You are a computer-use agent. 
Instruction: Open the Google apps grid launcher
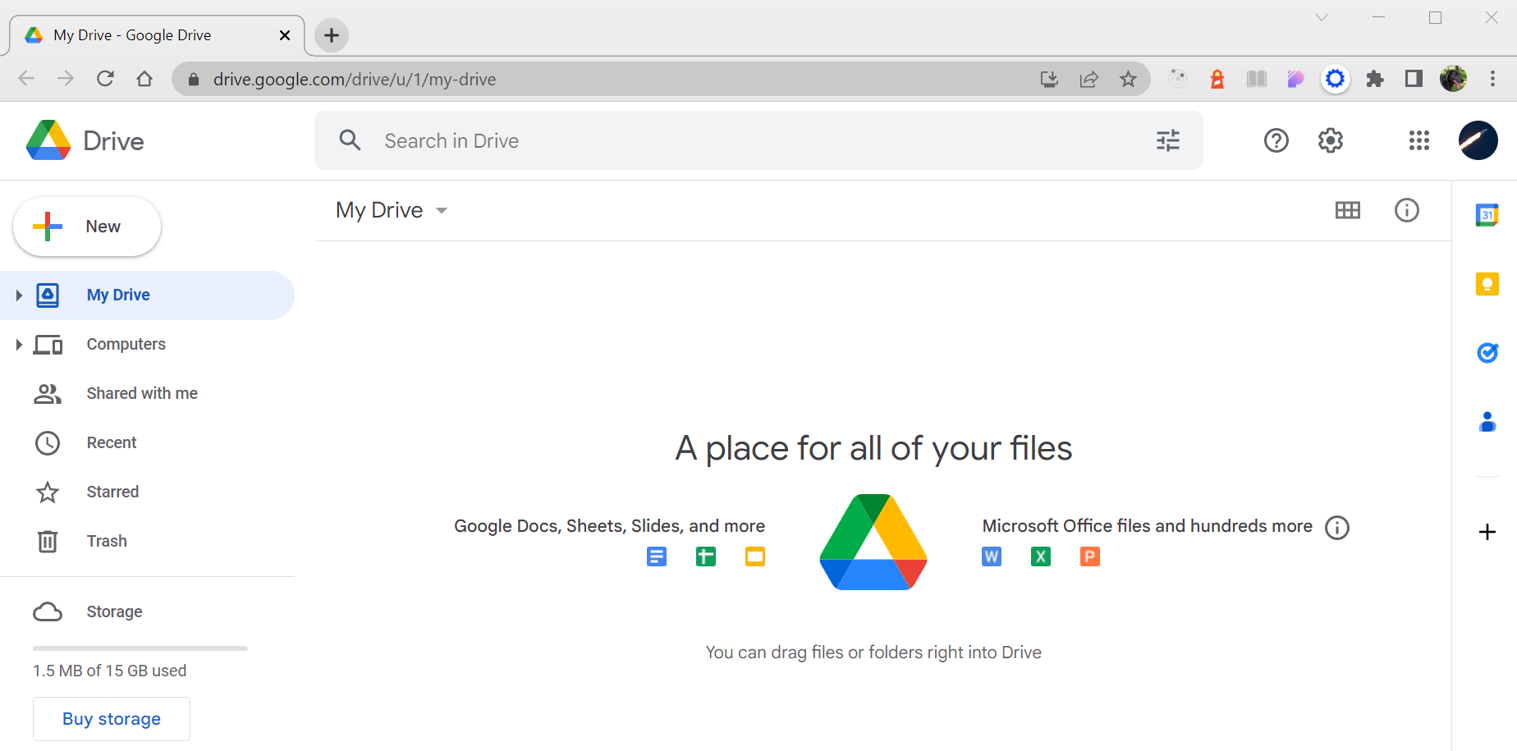click(1418, 140)
